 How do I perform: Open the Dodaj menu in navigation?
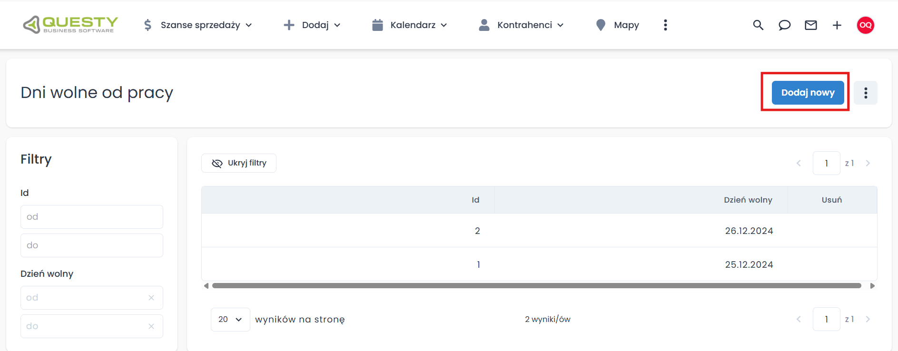coord(312,25)
